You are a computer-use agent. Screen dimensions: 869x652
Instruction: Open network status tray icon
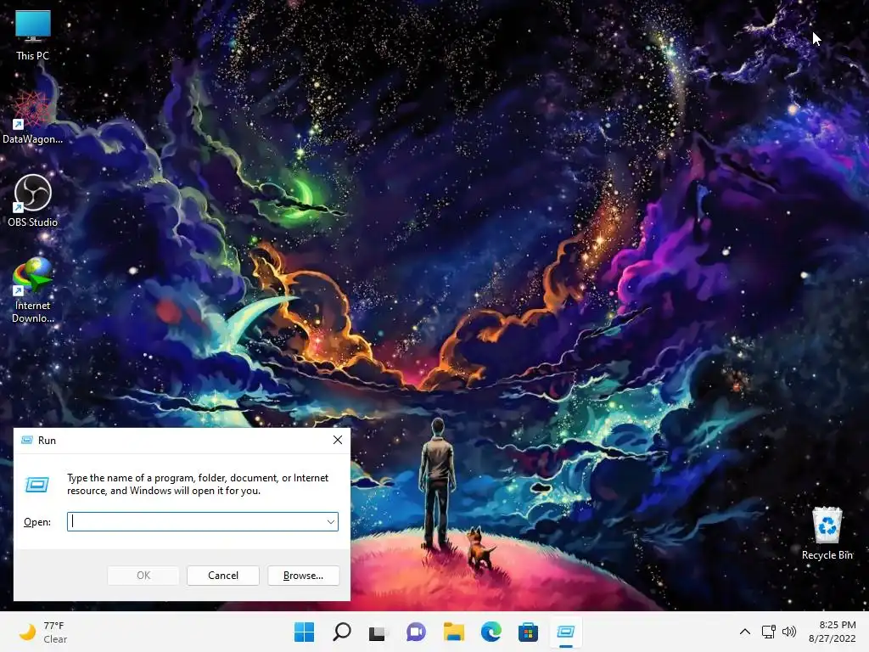pyautogui.click(x=768, y=632)
